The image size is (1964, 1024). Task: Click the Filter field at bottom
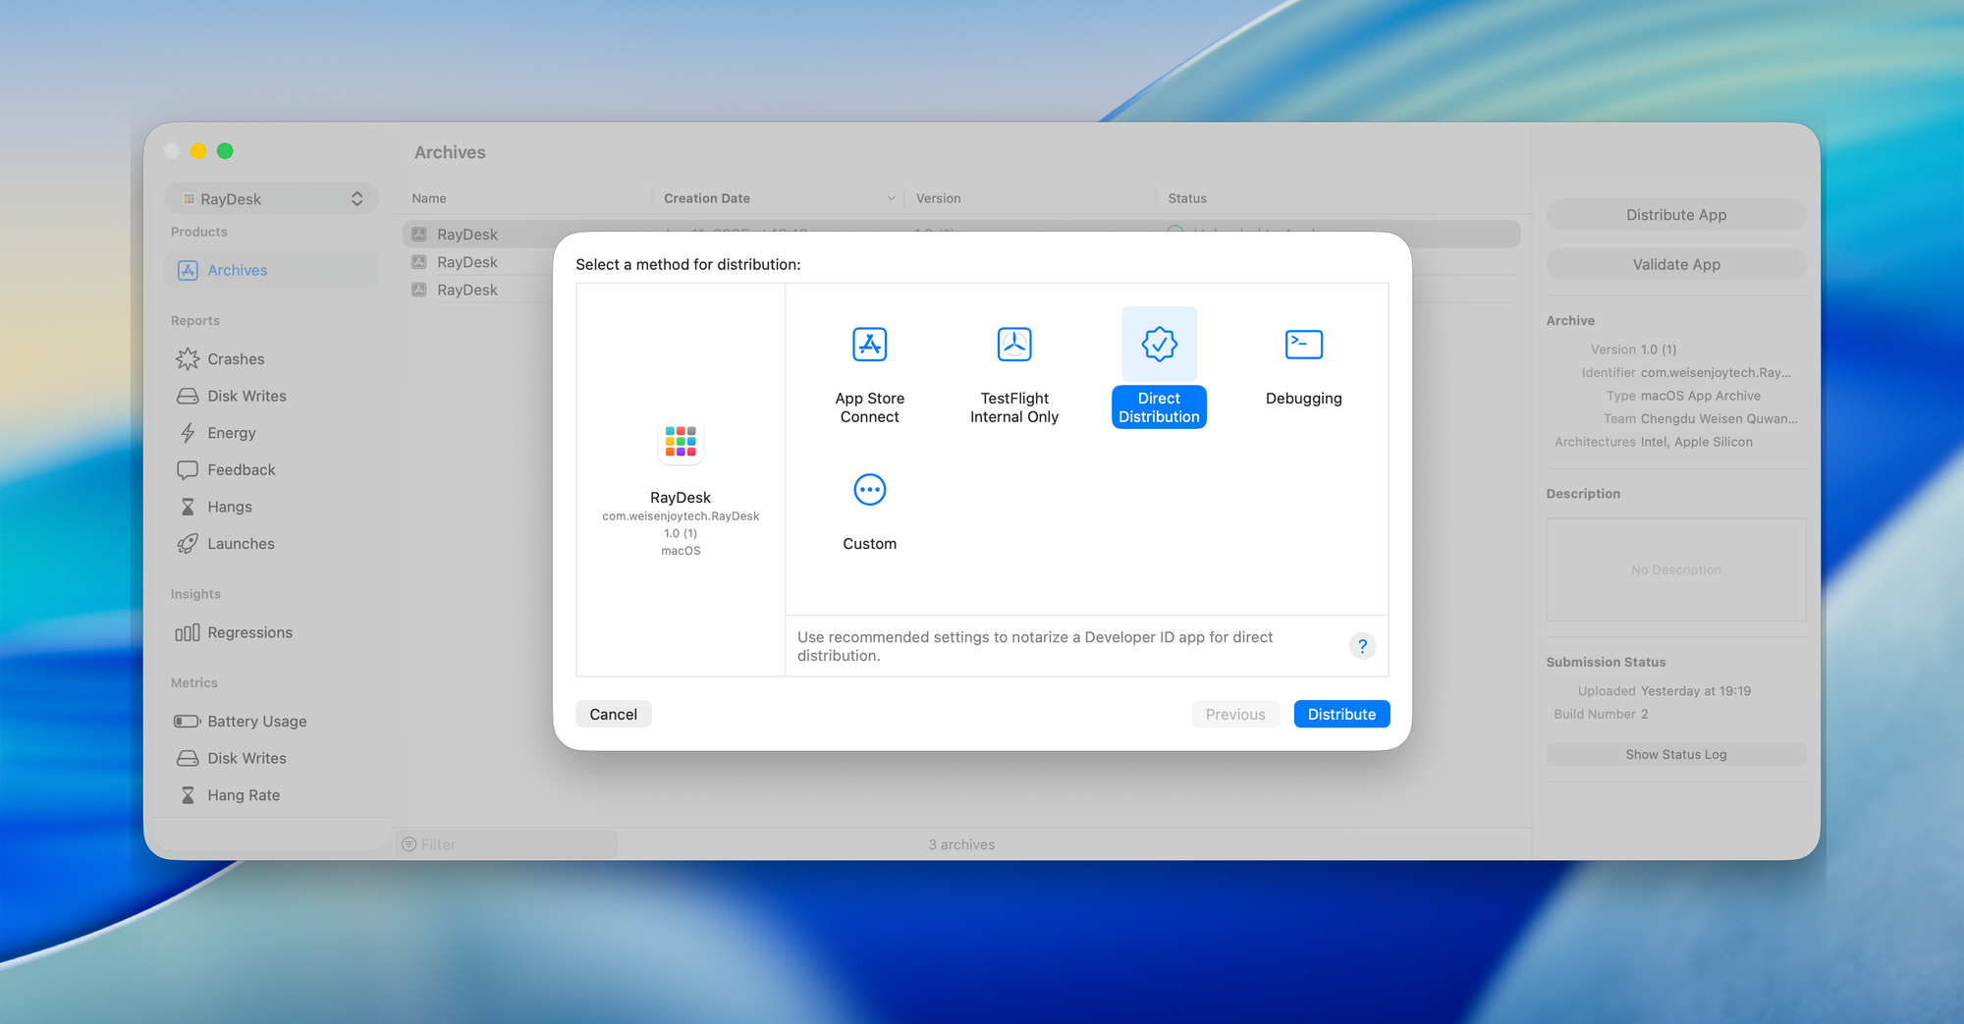click(x=511, y=844)
